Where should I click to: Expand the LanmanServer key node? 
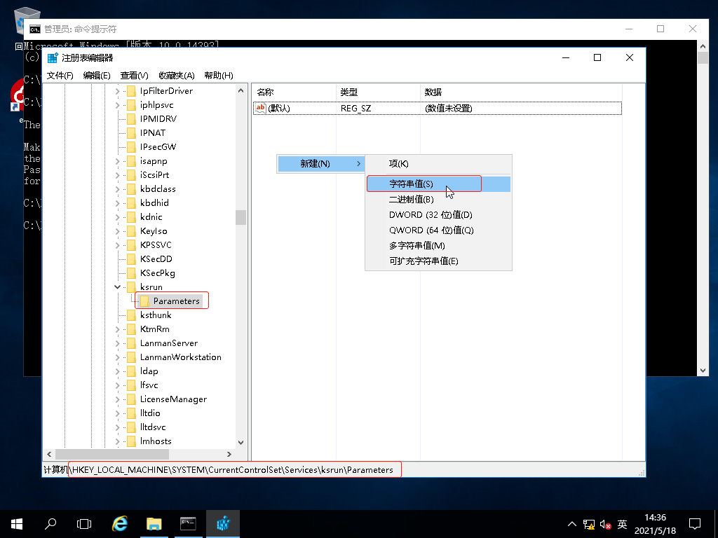[x=117, y=343]
